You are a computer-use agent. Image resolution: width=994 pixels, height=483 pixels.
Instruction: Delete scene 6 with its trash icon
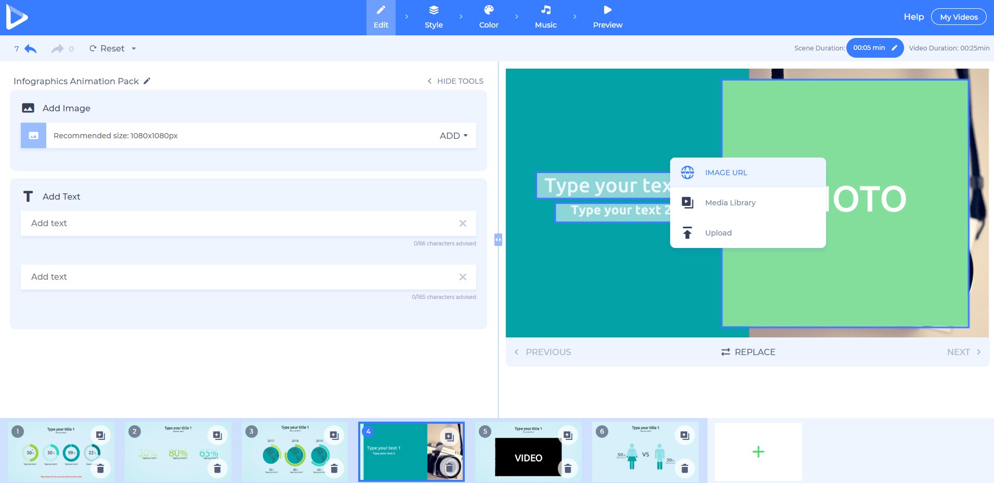(x=685, y=468)
